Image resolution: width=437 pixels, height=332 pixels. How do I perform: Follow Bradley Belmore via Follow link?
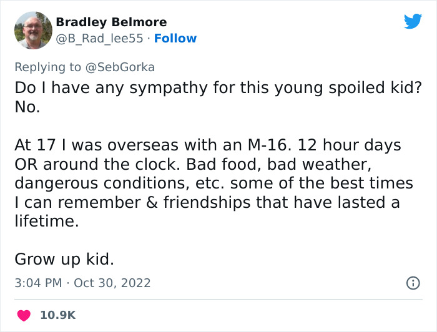175,39
